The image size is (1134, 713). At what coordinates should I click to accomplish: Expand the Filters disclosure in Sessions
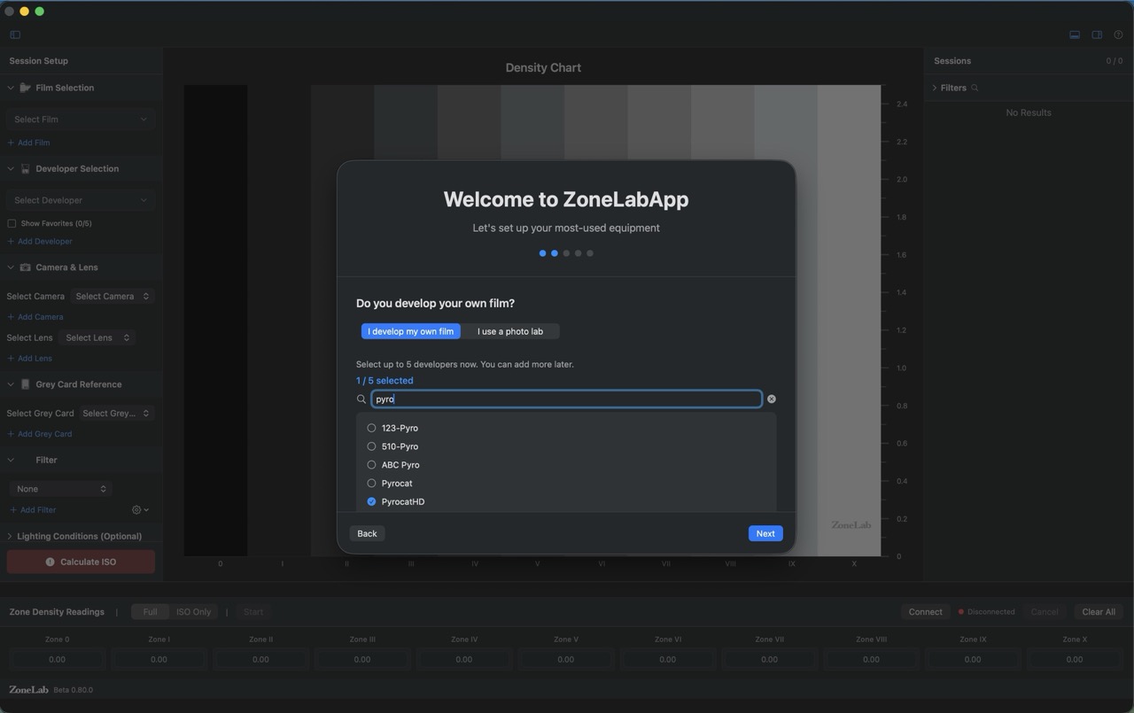click(x=935, y=88)
